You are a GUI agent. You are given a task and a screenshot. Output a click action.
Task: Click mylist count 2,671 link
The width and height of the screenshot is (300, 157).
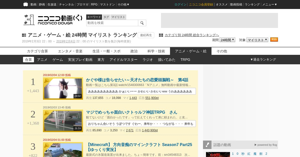pyautogui.click(x=130, y=130)
